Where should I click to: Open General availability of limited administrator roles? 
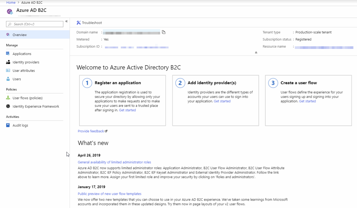click(114, 162)
